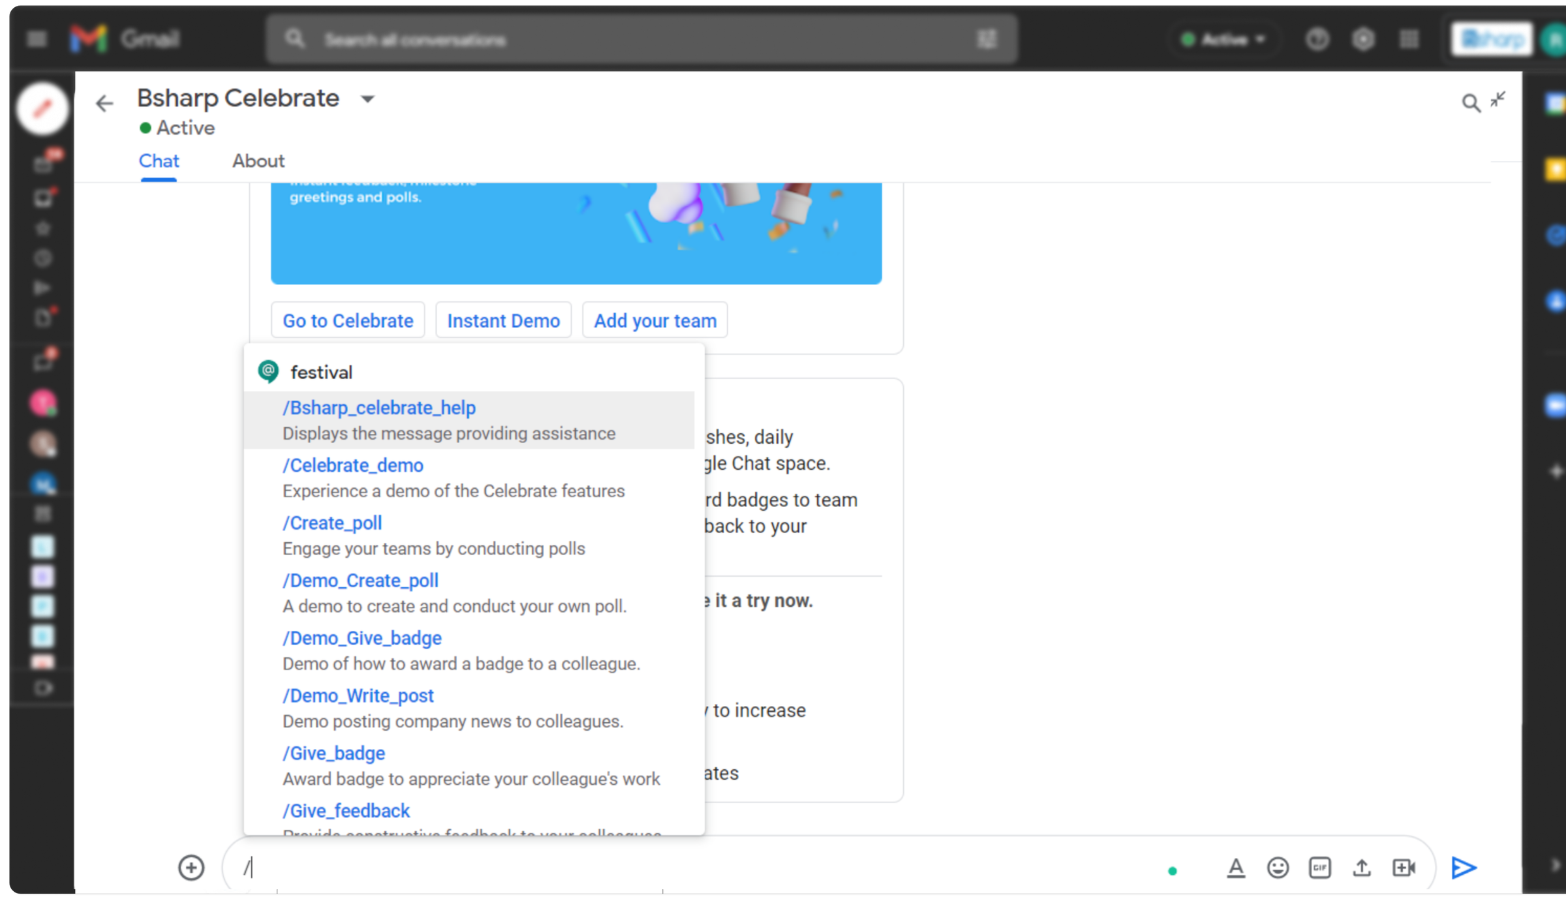The width and height of the screenshot is (1566, 897).
Task: Click the Bsharp organization logo
Action: pyautogui.click(x=1492, y=40)
